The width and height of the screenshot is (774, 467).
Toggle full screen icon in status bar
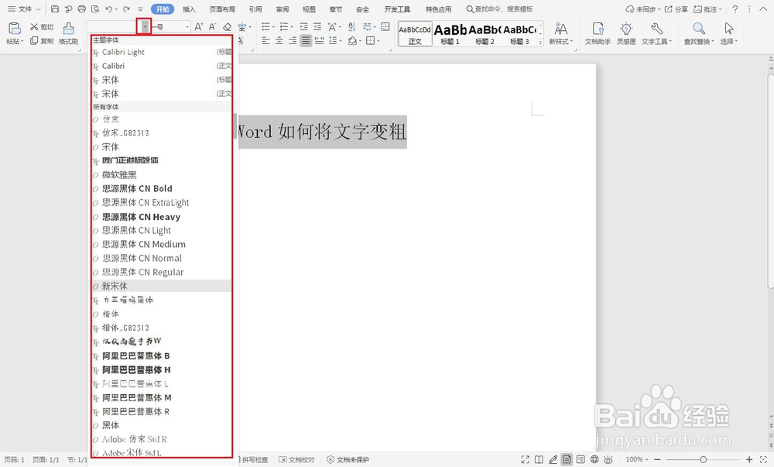click(526, 459)
